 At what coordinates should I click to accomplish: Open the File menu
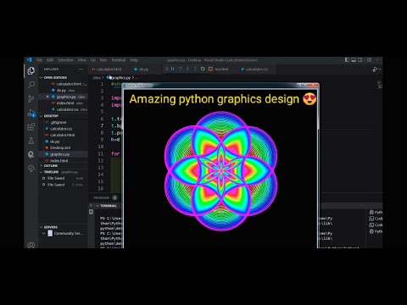click(39, 60)
